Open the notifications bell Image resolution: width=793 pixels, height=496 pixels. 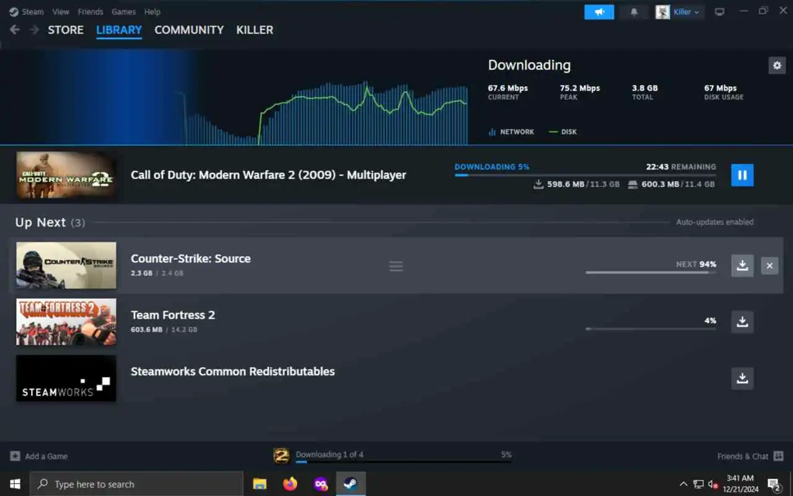(634, 12)
